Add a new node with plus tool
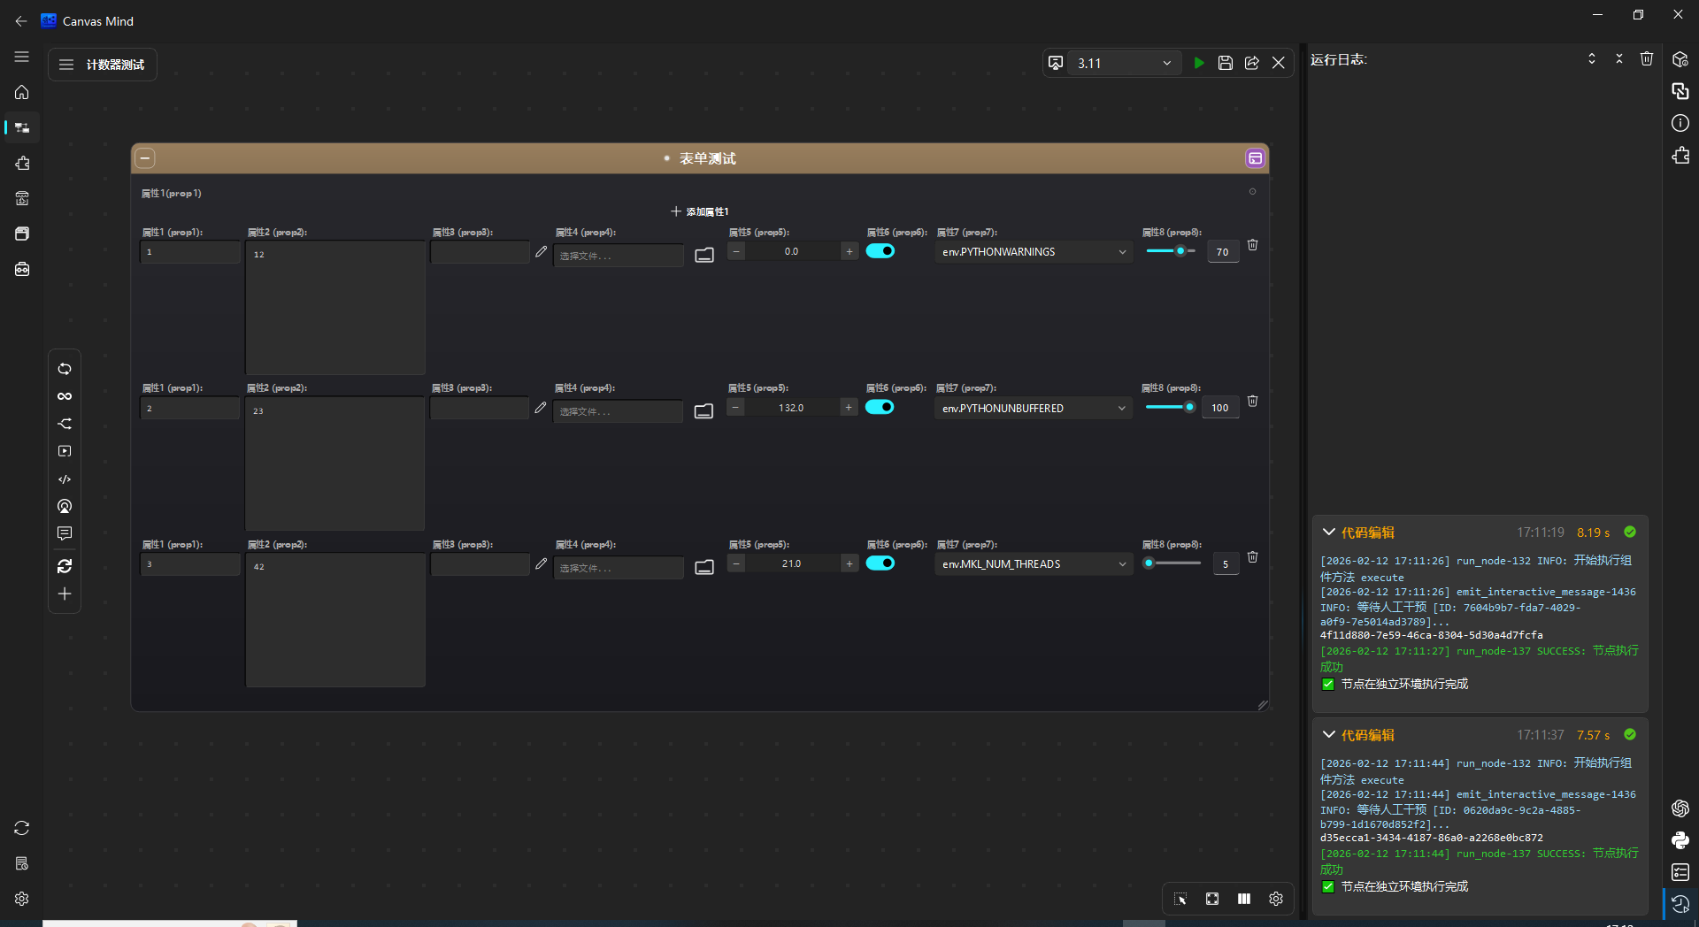 65,594
